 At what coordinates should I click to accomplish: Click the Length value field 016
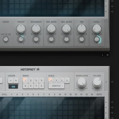[x=13, y=87]
